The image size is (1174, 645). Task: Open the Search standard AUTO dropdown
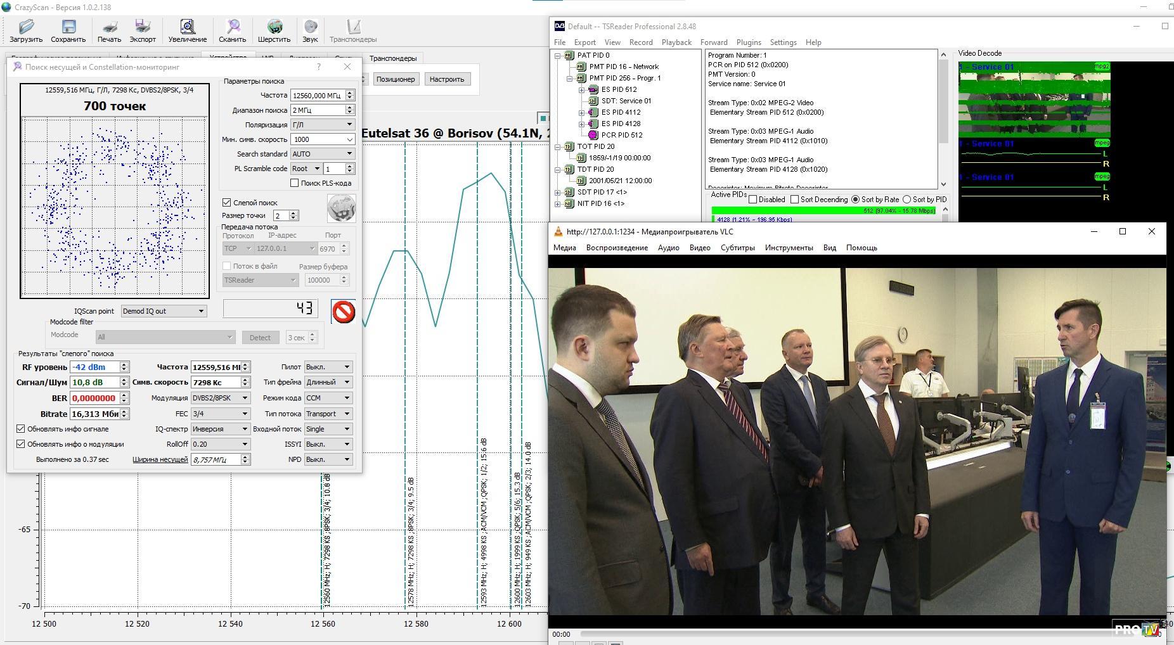pyautogui.click(x=322, y=154)
